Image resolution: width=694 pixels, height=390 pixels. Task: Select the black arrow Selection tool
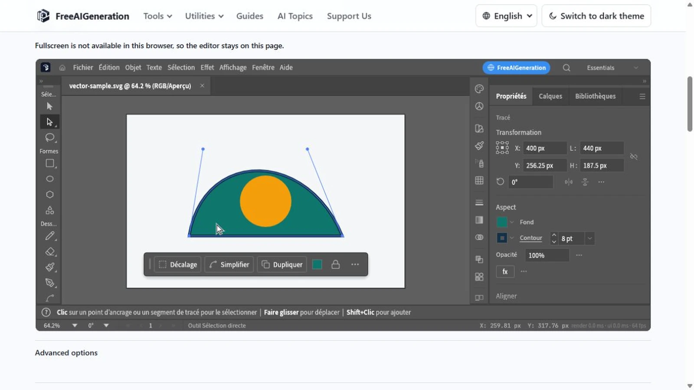coord(49,106)
